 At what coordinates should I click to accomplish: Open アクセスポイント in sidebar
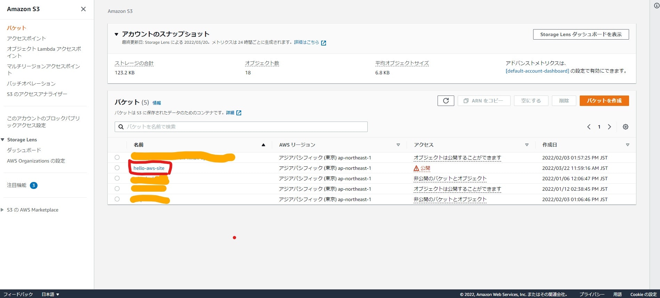click(x=26, y=38)
